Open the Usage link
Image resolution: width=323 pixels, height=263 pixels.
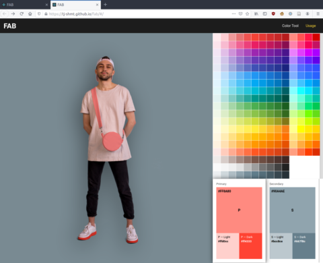coord(311,26)
